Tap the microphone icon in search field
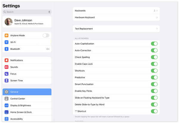Screen dimensions: 179x123 tap(49, 12)
